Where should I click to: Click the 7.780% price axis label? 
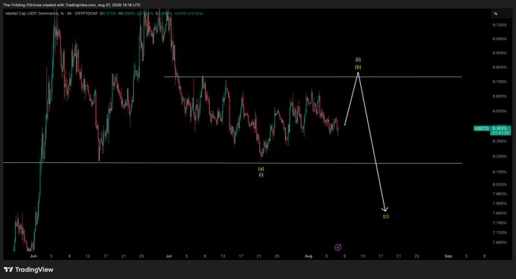pyautogui.click(x=499, y=223)
